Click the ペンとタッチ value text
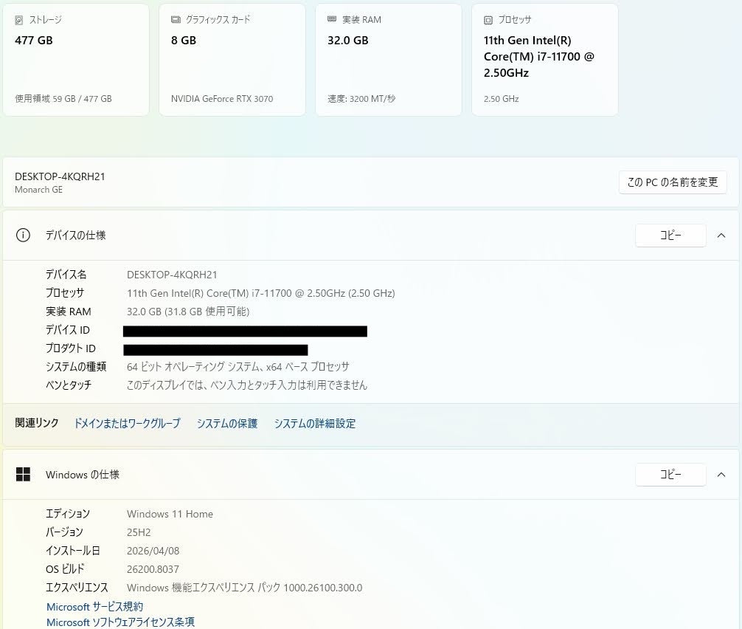This screenshot has height=629, width=742. [x=247, y=385]
